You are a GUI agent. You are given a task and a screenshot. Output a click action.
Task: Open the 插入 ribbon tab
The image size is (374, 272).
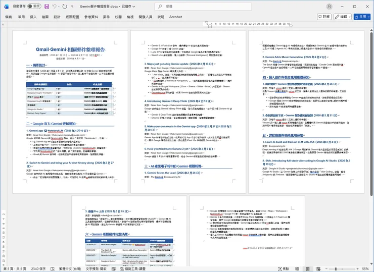point(33,17)
